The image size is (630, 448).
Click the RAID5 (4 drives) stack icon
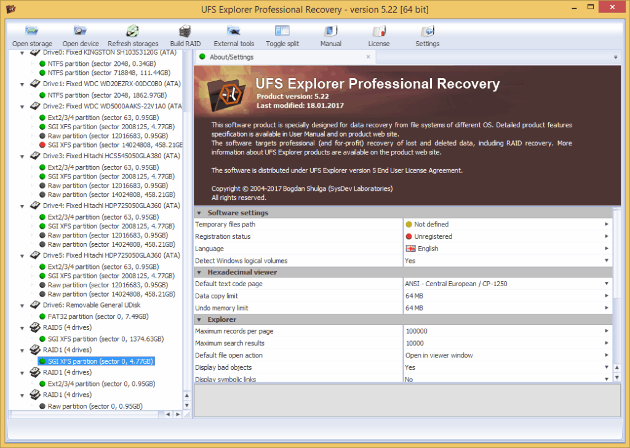tap(35, 327)
